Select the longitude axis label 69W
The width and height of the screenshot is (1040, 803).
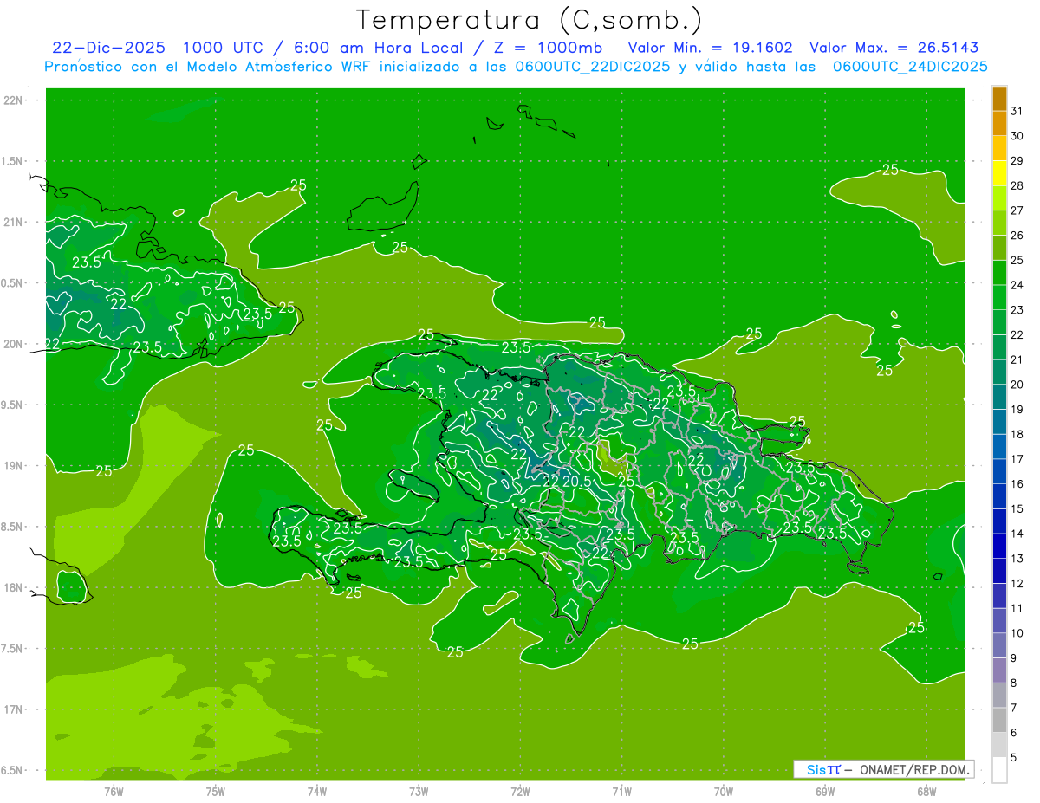(x=825, y=792)
